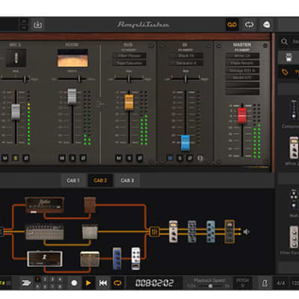Click the Z logo icon in bottom bar
The width and height of the screenshot is (299, 299).
[x=25, y=283]
